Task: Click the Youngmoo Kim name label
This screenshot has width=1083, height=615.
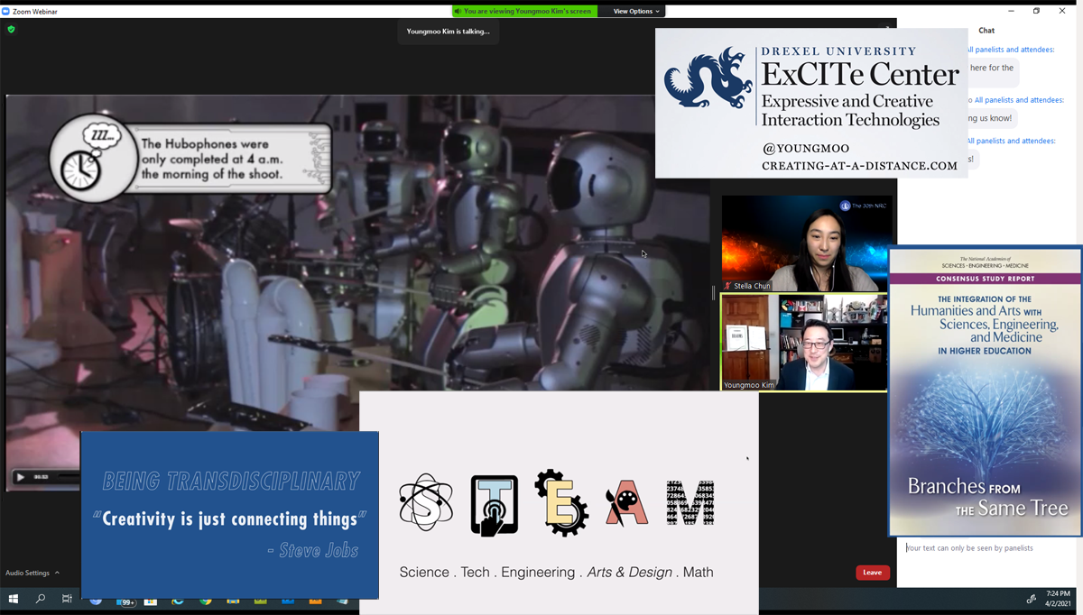Action: point(749,385)
